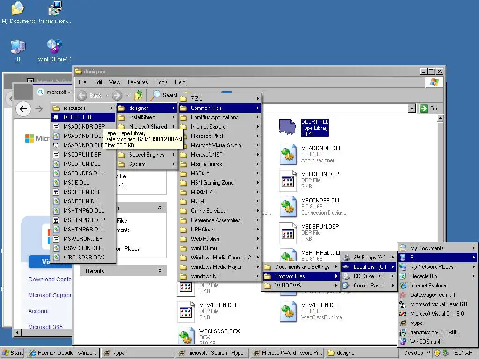Viewport: 479px width, 359px height.
Task: Click the Forward arrow in designer window
Action: point(117,95)
